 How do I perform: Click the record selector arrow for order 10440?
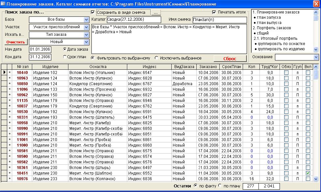coord(4,72)
